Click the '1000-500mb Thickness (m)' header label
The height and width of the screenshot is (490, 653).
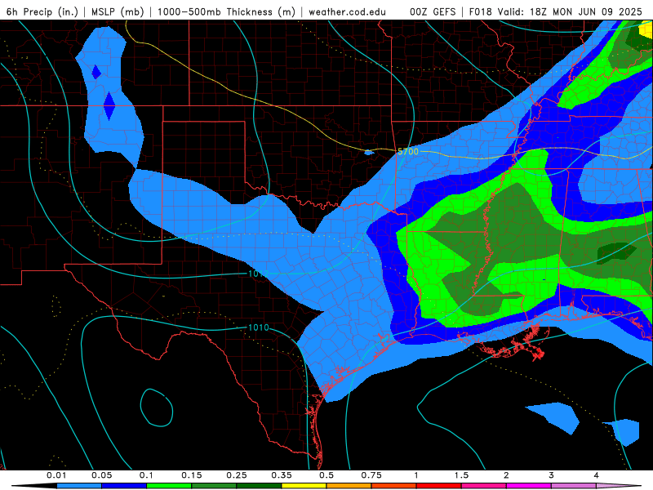point(226,12)
